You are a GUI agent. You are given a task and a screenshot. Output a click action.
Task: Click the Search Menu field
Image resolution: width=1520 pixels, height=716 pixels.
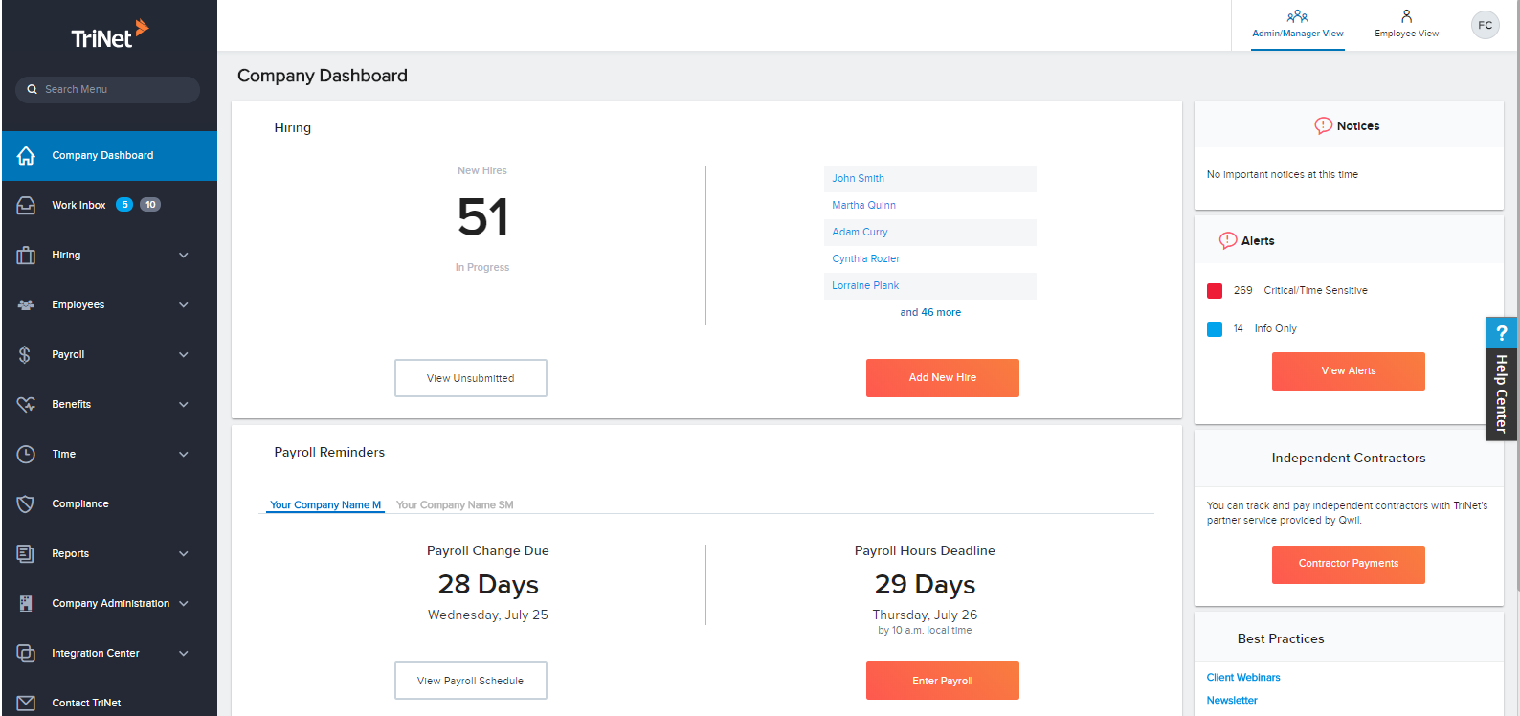coord(107,90)
